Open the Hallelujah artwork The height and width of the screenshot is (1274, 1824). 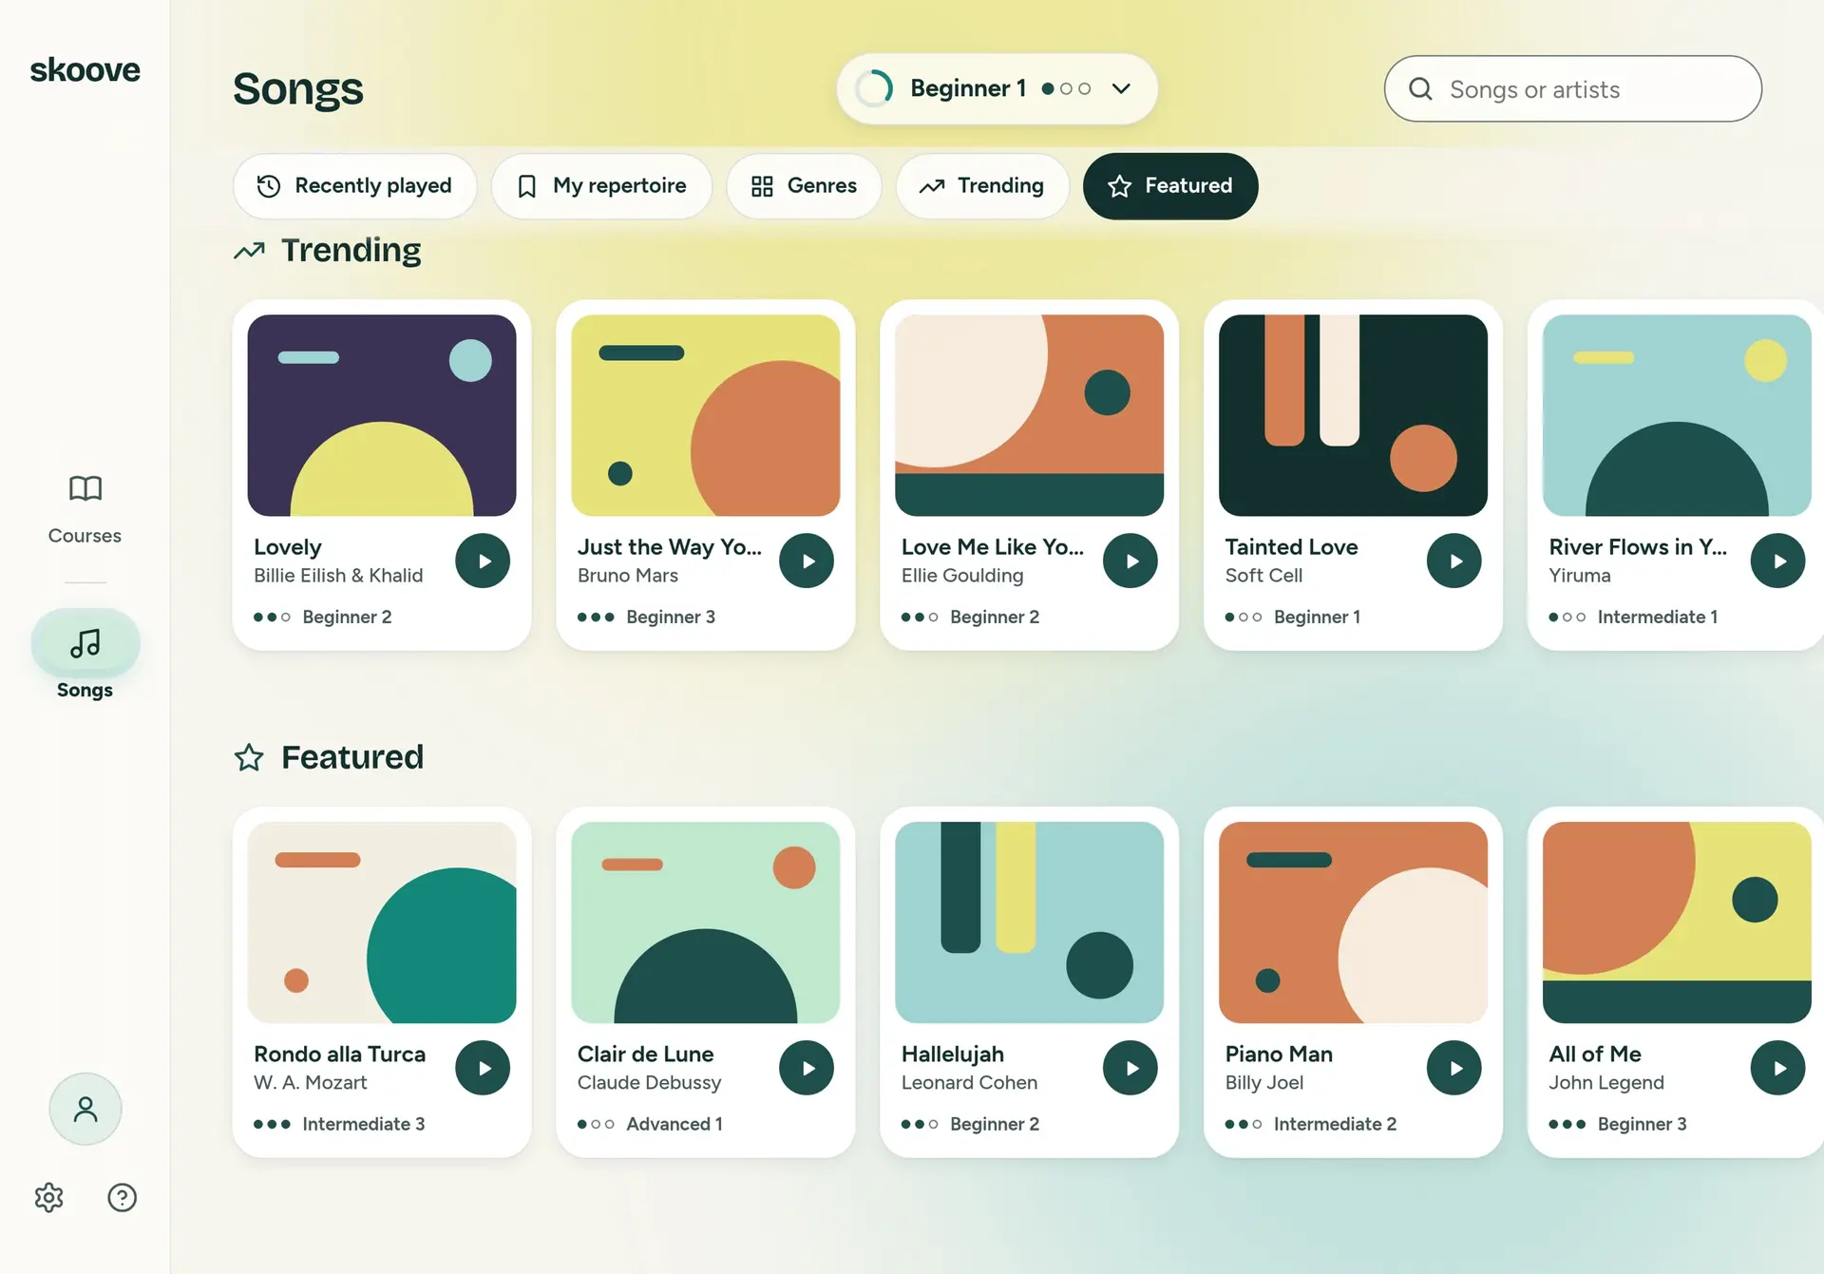tap(1030, 922)
